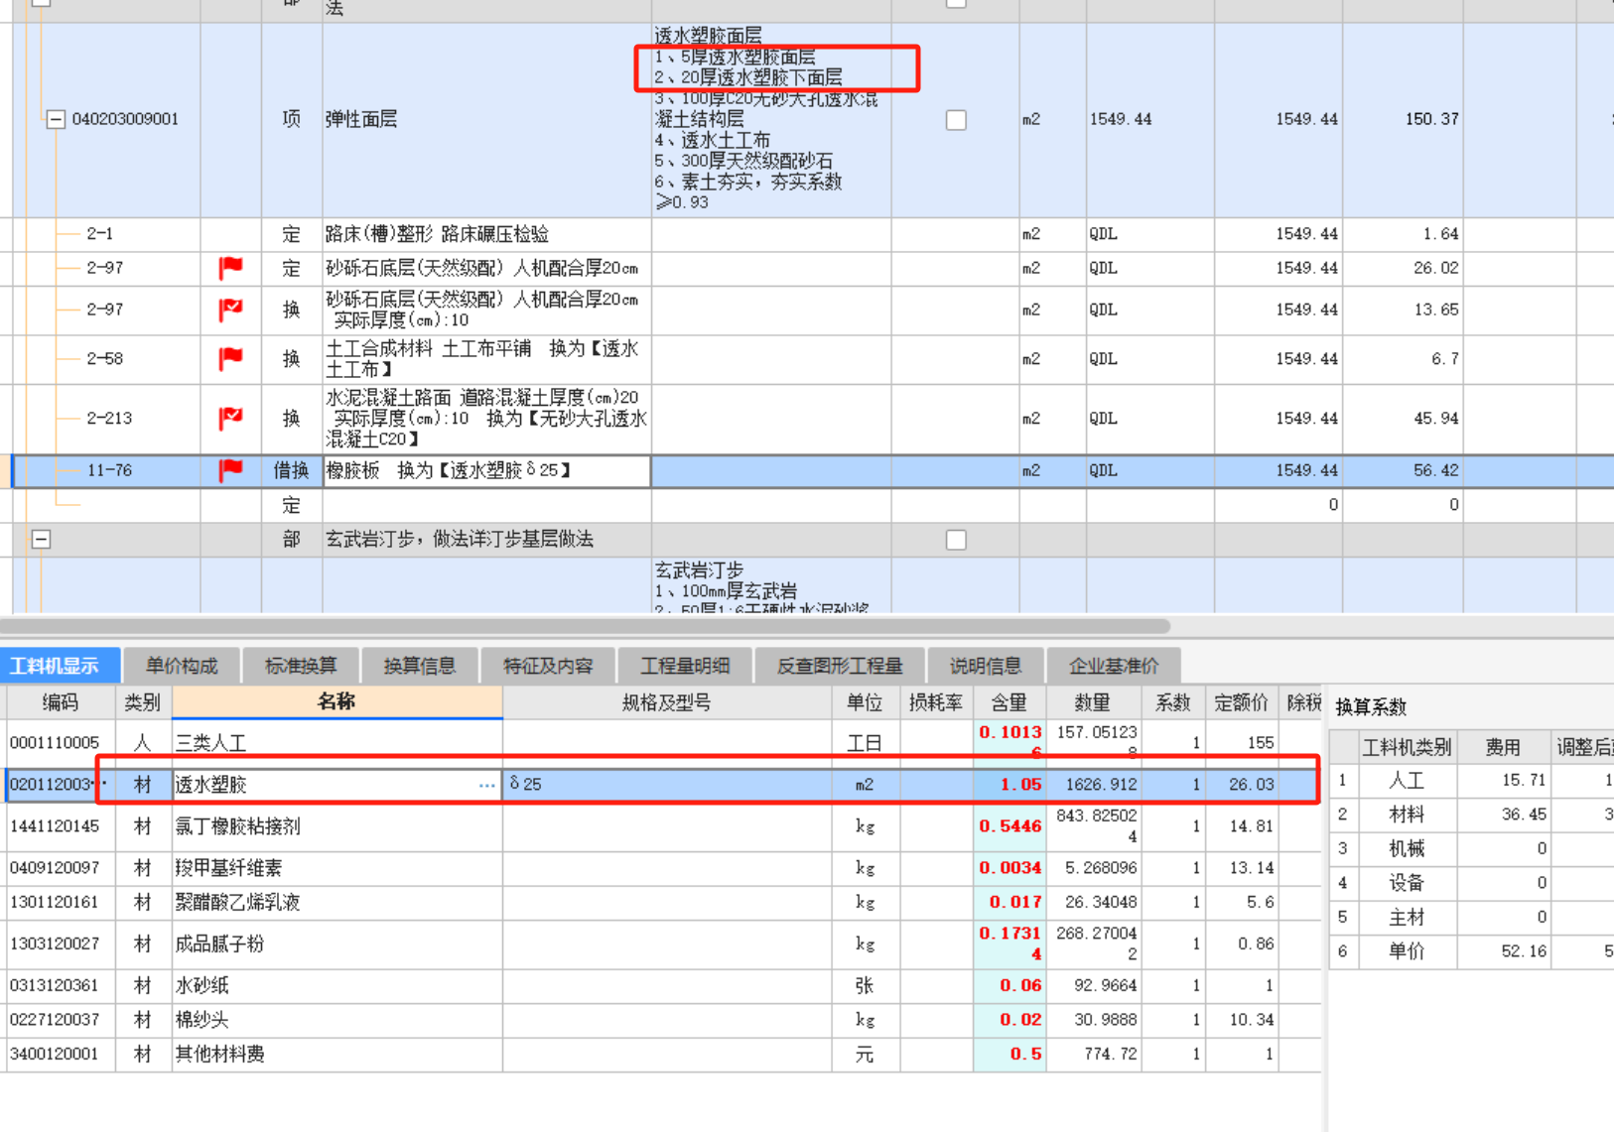Screen dimensions: 1614x1132
Task: Open the ellipsis button beside 透水塑胶 name
Action: (x=486, y=785)
